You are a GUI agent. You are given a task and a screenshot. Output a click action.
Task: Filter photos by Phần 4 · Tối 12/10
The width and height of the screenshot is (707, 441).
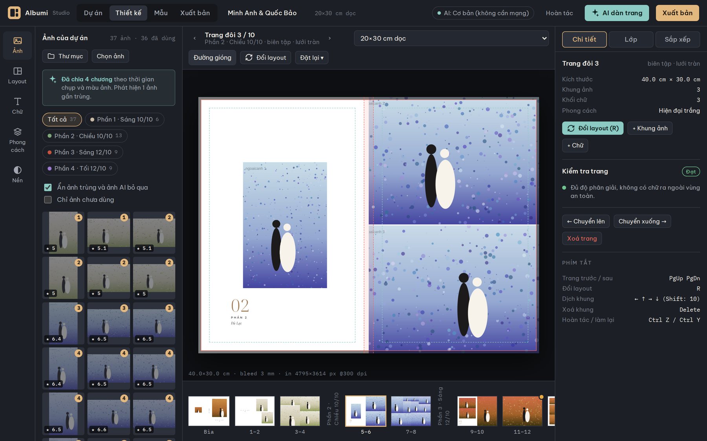click(x=80, y=169)
